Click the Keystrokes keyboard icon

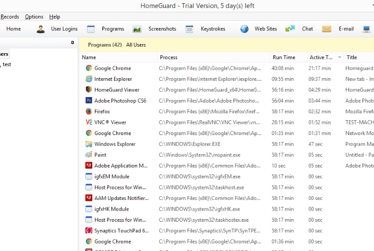tap(189, 29)
